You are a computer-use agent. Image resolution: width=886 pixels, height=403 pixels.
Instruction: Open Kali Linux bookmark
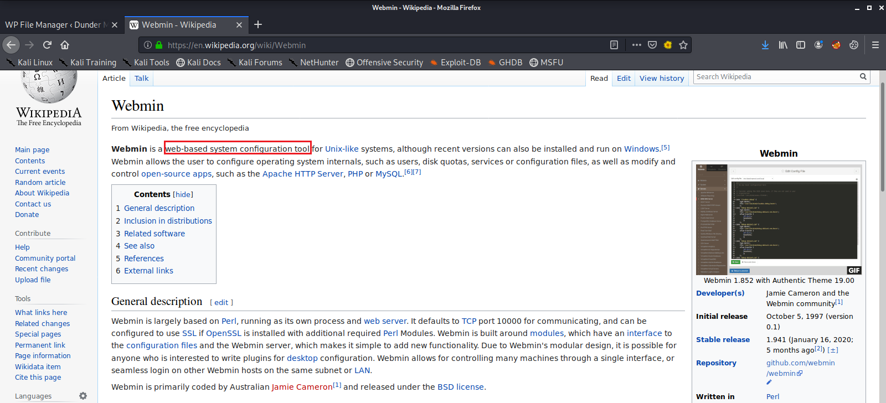pyautogui.click(x=29, y=63)
